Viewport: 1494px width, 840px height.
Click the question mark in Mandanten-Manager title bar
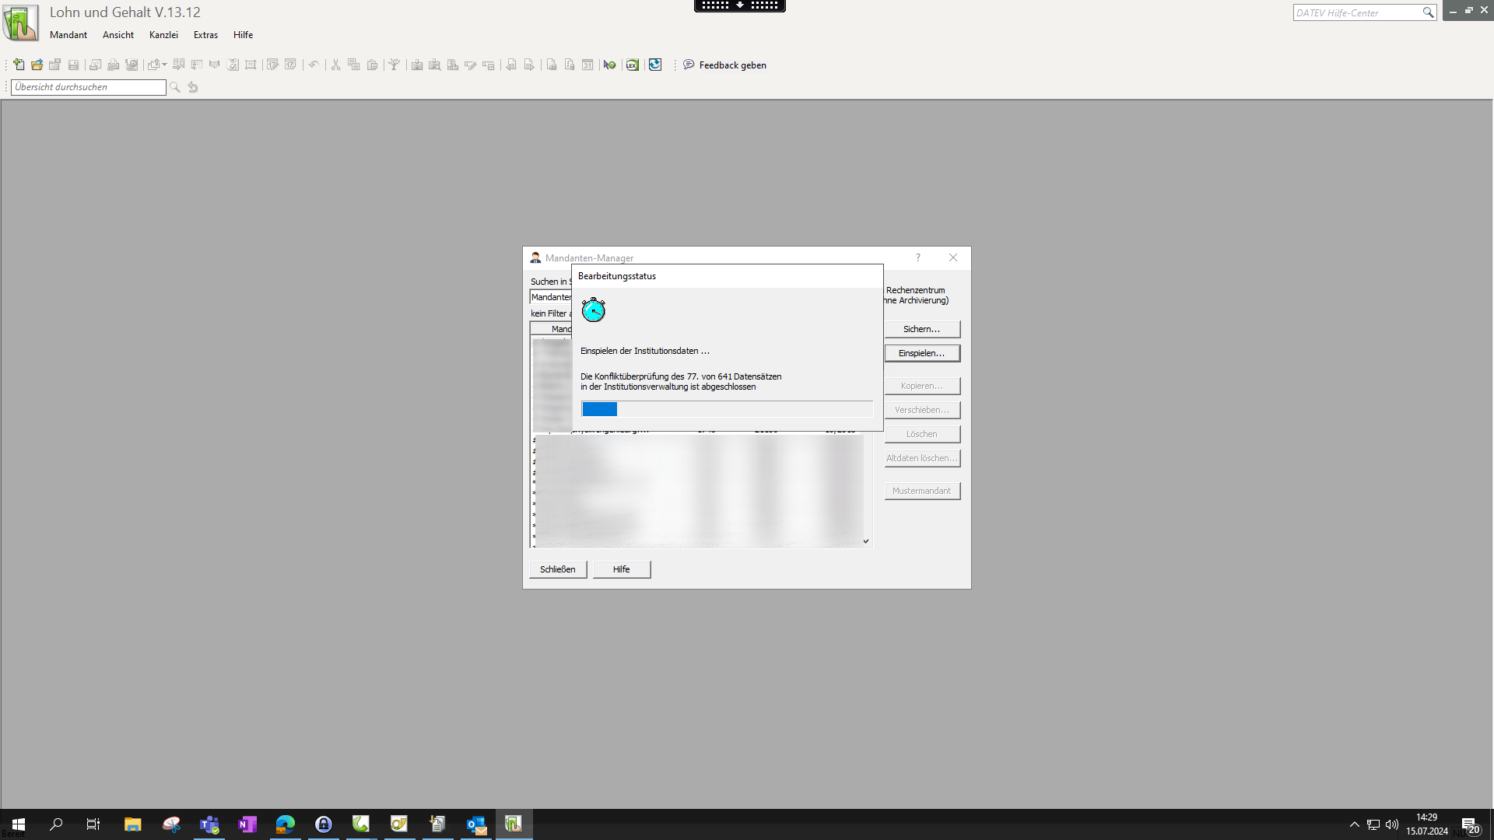(x=918, y=257)
